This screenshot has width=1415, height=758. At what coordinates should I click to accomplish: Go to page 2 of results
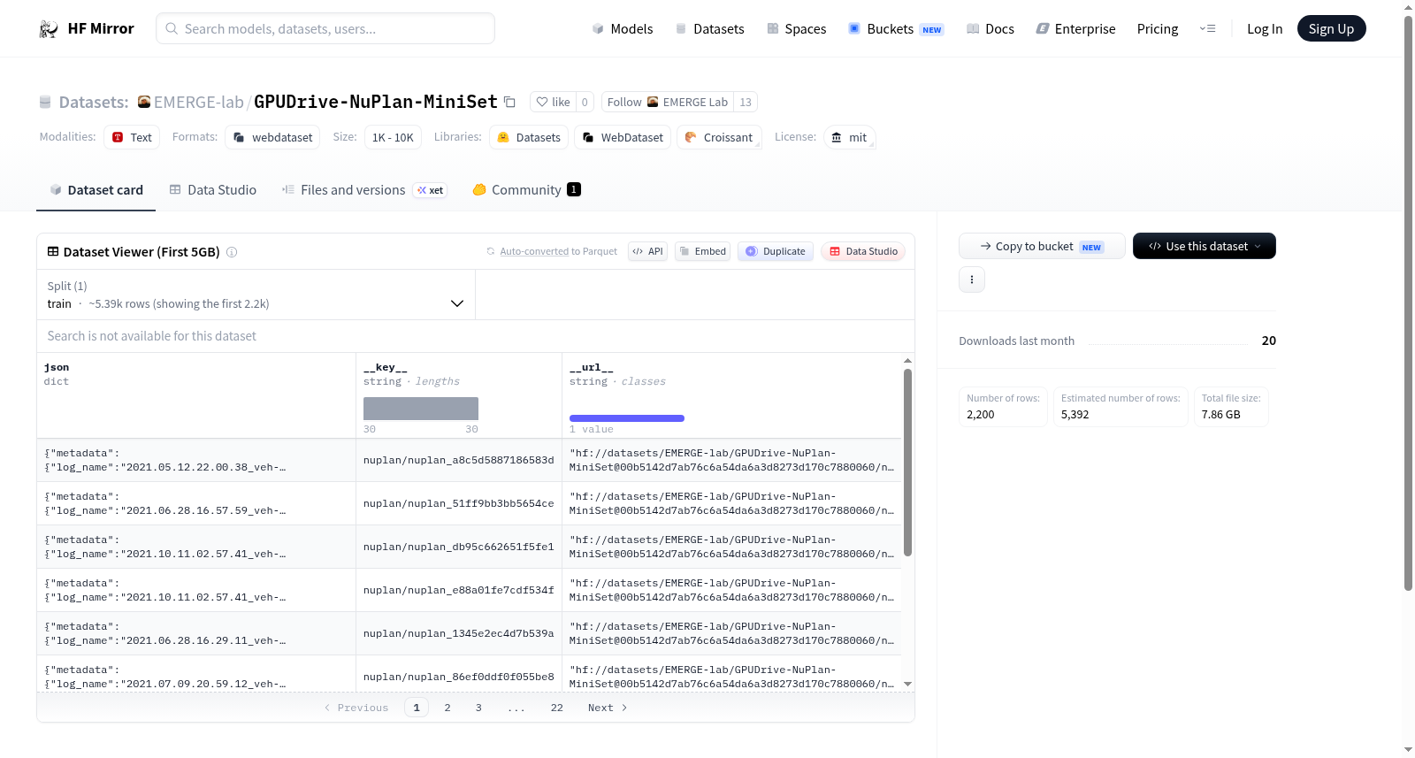click(447, 708)
